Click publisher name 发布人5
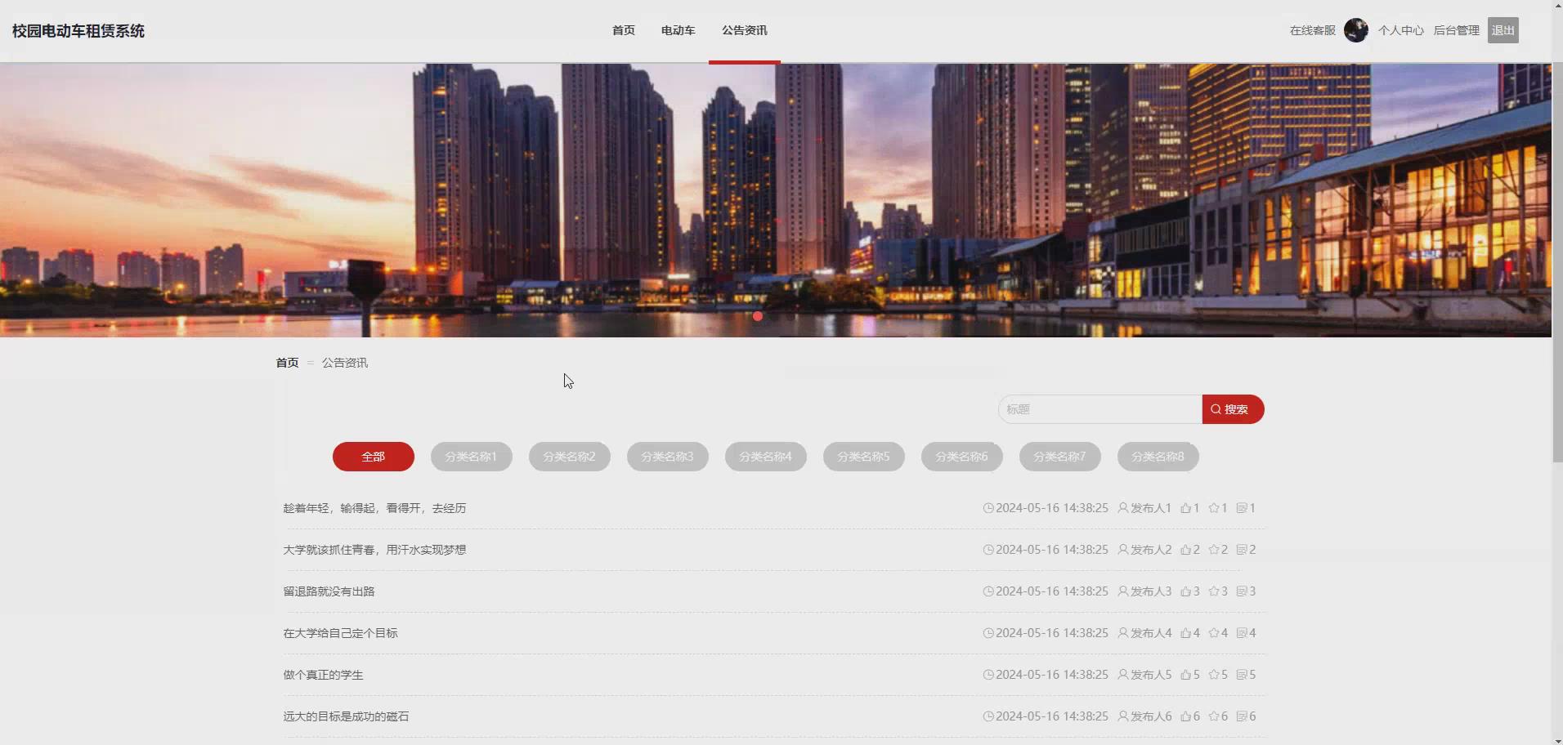This screenshot has width=1563, height=745. click(1151, 675)
